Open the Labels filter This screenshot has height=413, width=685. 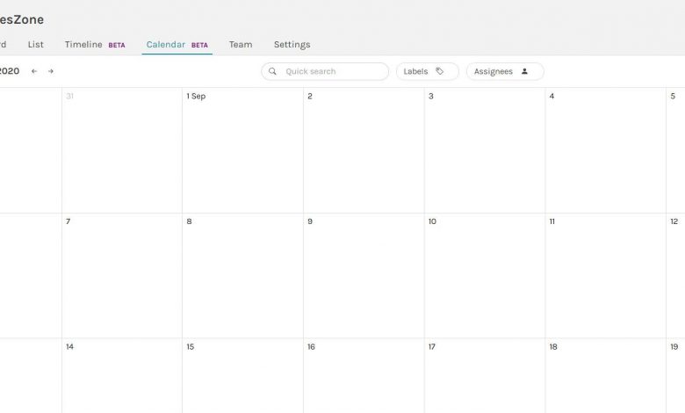click(427, 71)
